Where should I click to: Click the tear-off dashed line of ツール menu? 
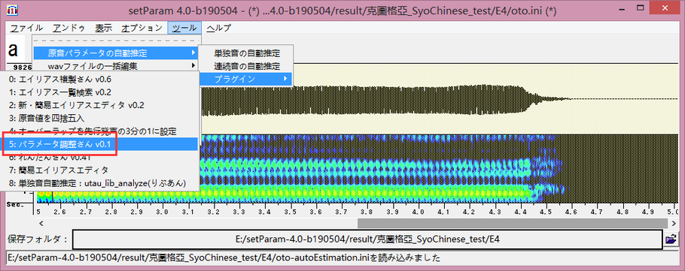(116, 41)
